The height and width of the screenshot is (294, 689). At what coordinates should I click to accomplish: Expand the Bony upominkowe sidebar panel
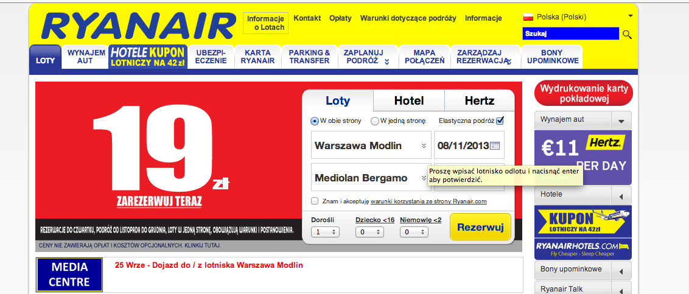coord(621,270)
